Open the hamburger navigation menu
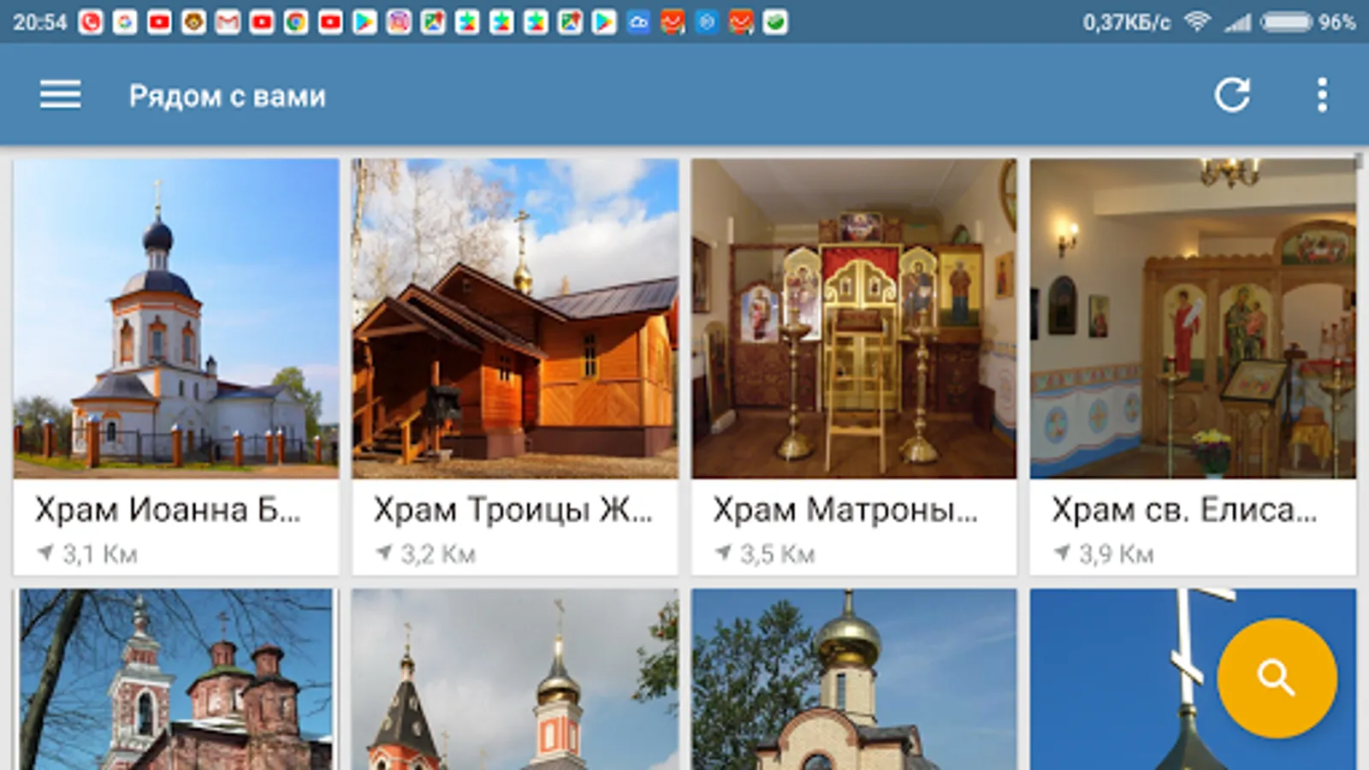The width and height of the screenshot is (1369, 770). (x=60, y=95)
